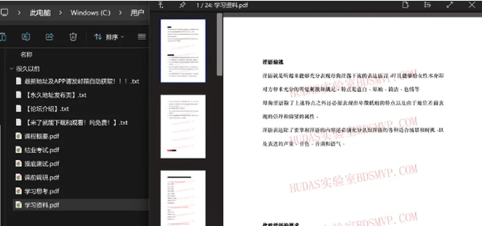Viewport: 482px width, 226px height.
Task: Click the chevron after Windows (C:) in the address bar
Action: [120, 13]
